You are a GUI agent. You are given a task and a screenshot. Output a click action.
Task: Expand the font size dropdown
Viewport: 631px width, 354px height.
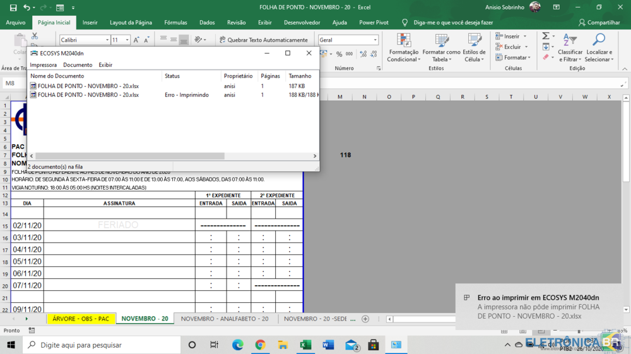(127, 40)
